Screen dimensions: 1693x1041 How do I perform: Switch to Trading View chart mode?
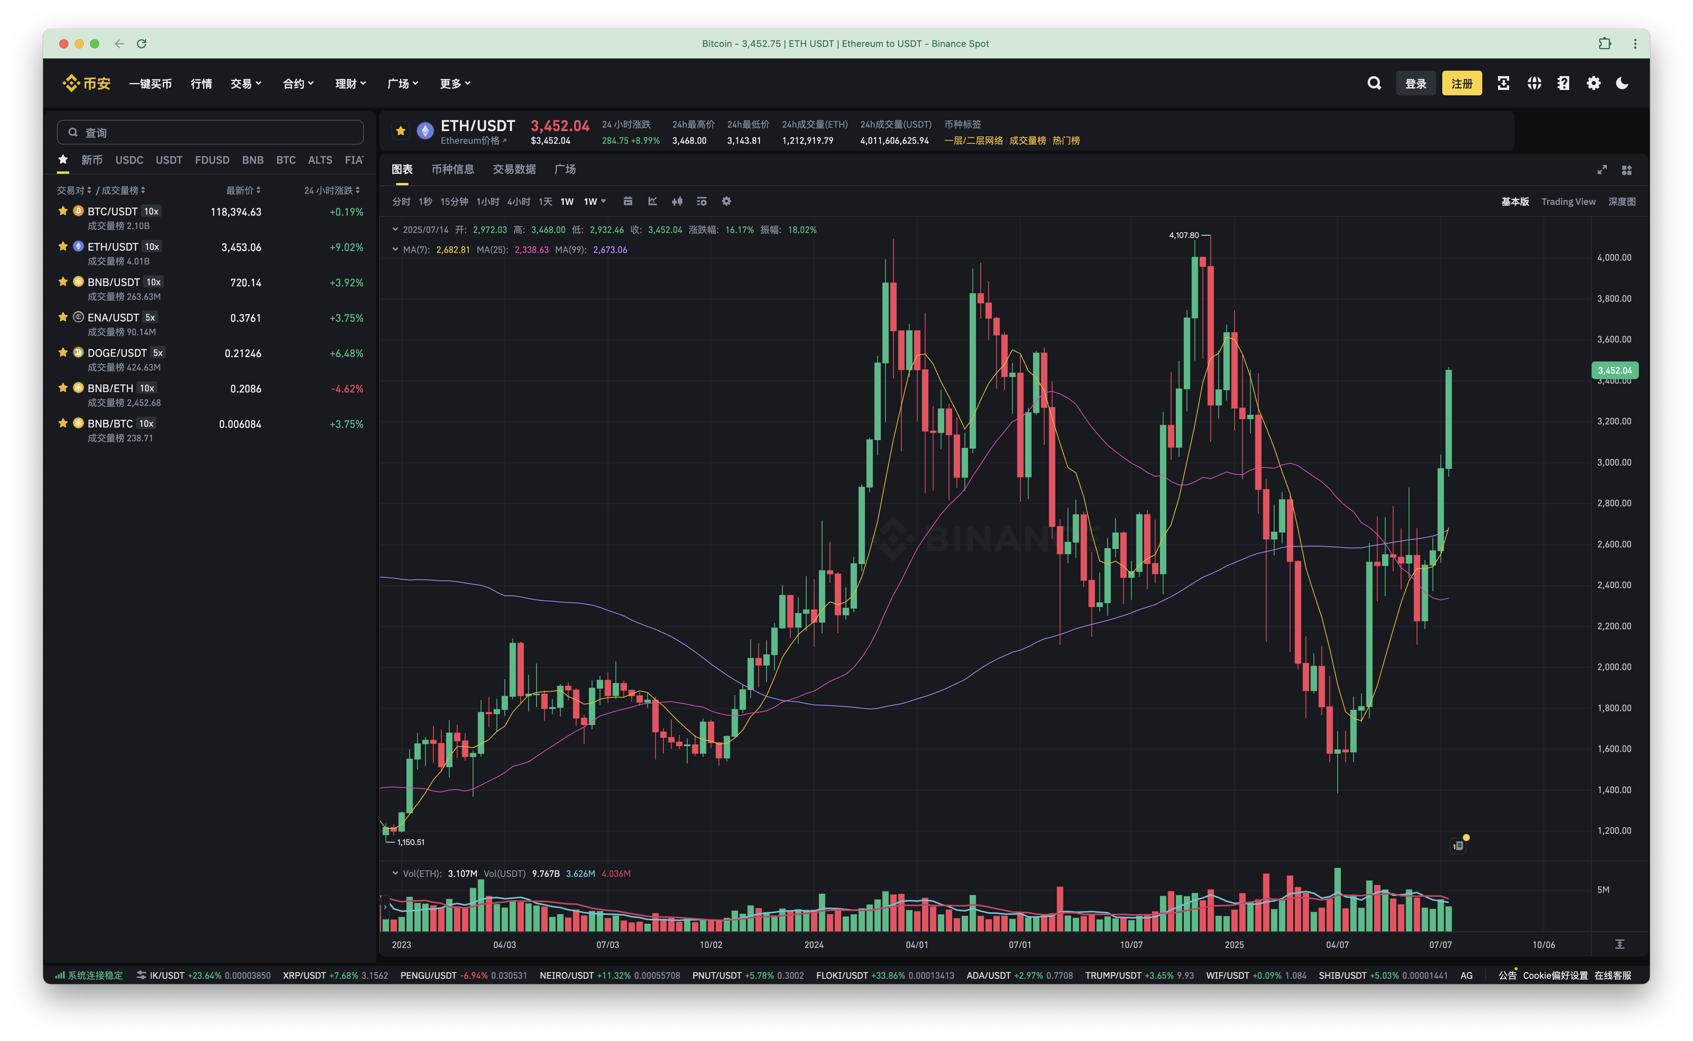[x=1568, y=202]
